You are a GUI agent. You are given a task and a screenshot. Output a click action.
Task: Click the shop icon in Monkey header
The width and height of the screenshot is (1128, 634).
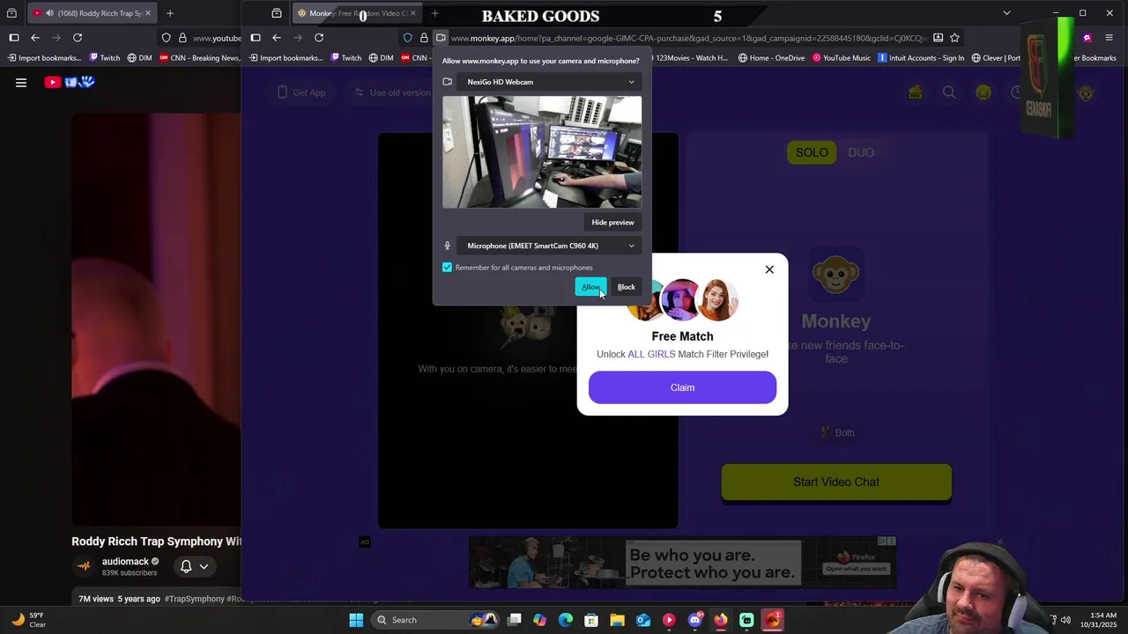(915, 92)
